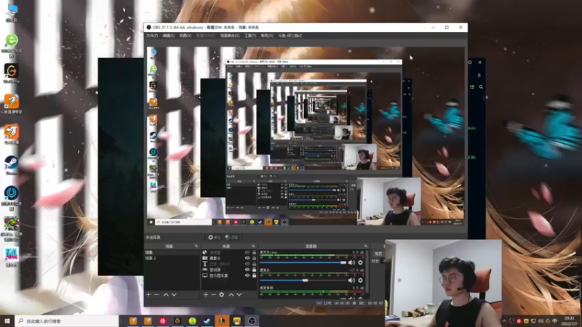582x327 pixels.
Task: Add a new source with the plus button
Action: coord(206,295)
